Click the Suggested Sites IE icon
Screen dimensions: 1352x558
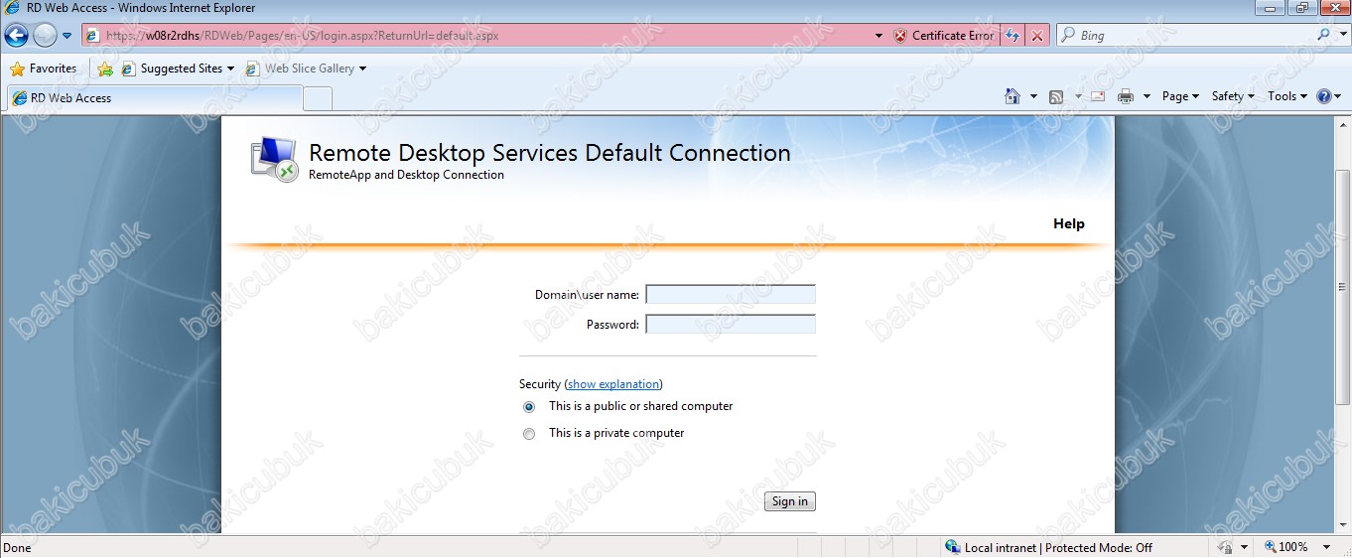tap(128, 69)
